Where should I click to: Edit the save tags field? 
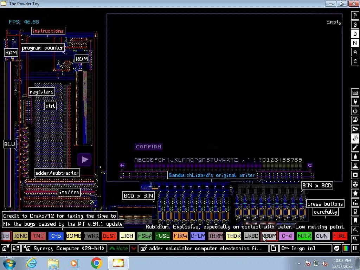pyautogui.click(x=204, y=248)
